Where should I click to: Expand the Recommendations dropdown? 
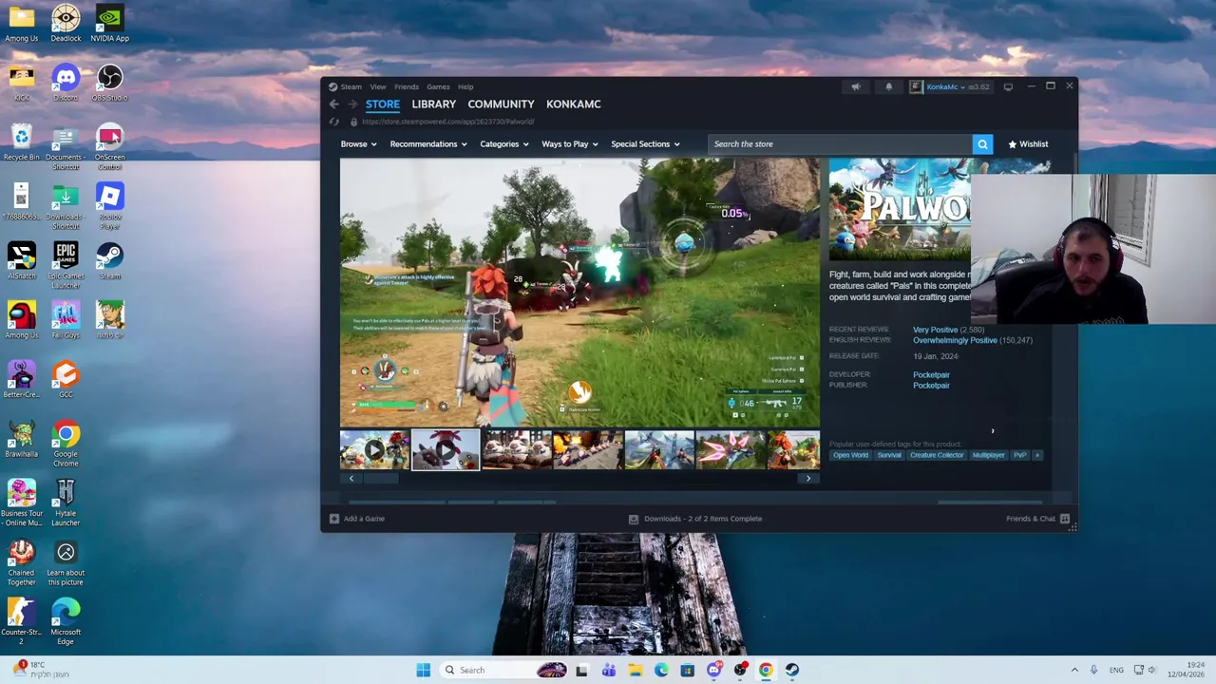pos(427,144)
